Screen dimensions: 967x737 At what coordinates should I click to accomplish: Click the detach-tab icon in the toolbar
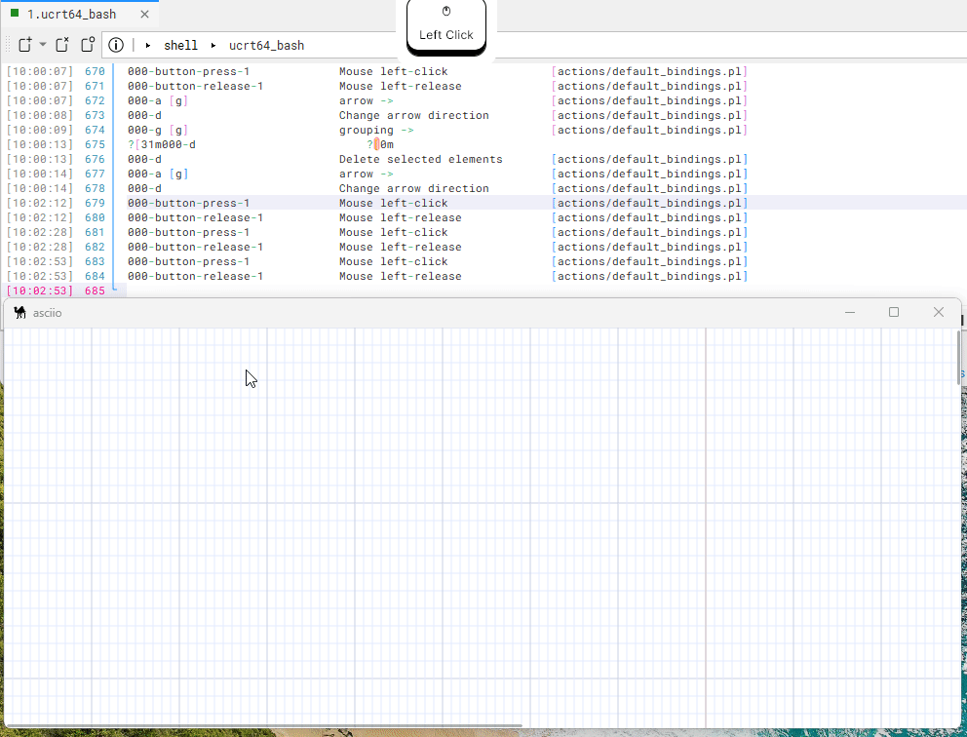[x=87, y=44]
